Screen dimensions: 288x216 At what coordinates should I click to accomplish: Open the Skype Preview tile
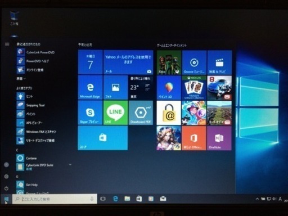click(91, 112)
